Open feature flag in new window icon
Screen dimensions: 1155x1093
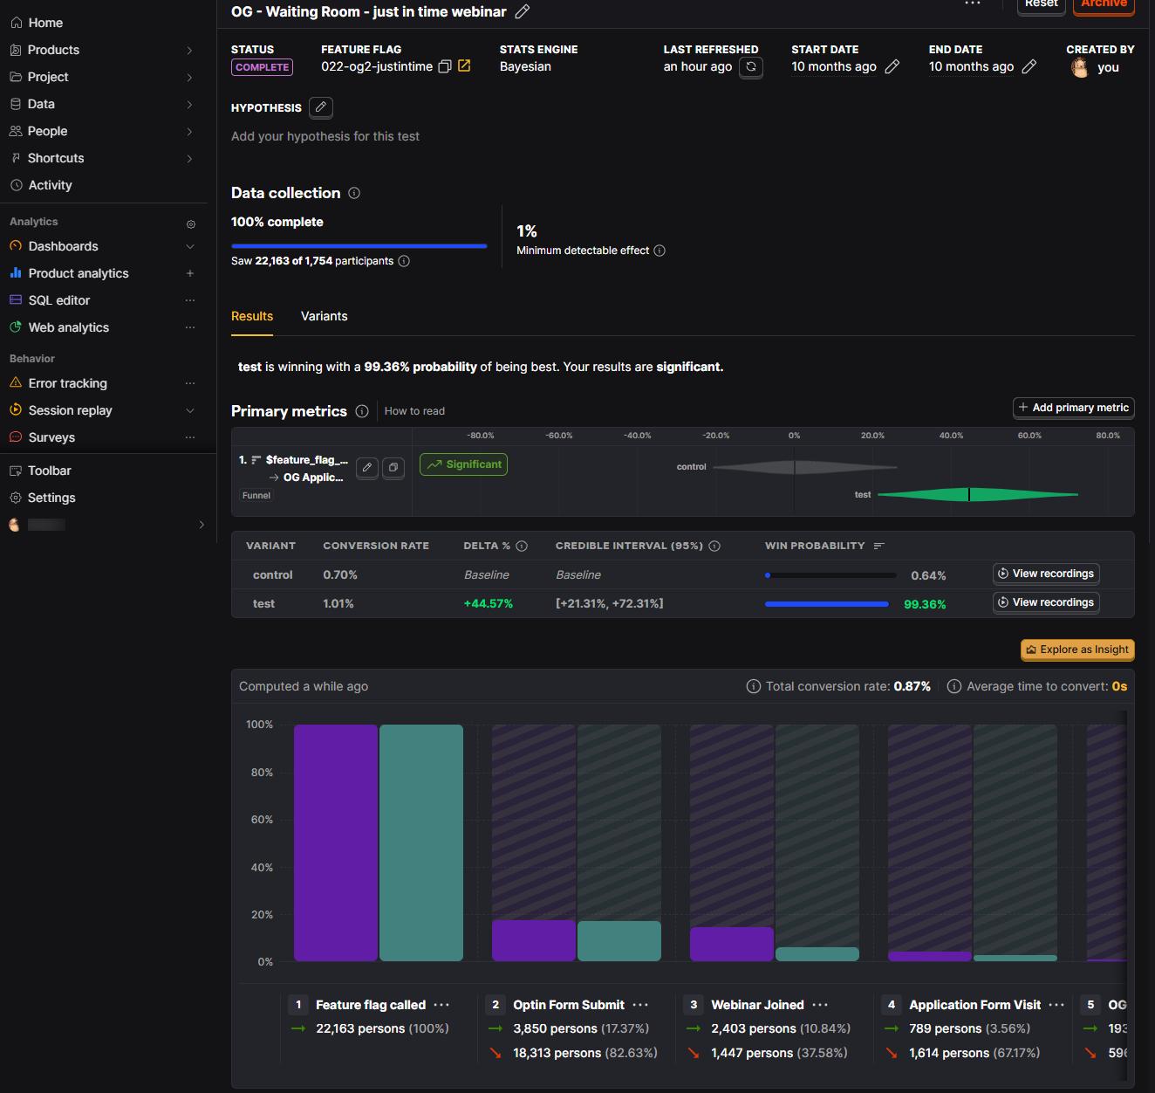(464, 66)
